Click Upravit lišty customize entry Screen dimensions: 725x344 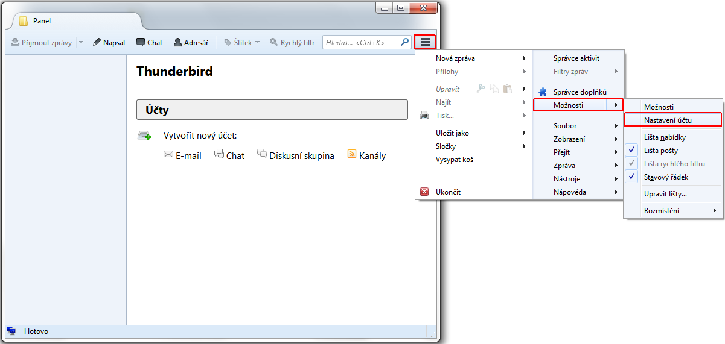click(673, 194)
